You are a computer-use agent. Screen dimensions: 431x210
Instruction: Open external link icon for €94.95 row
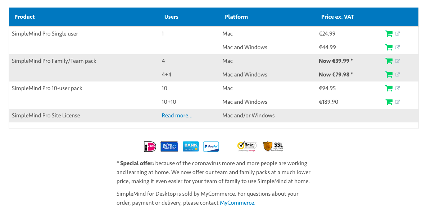[x=398, y=88]
